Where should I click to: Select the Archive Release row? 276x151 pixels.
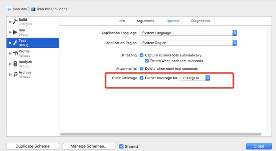tap(33, 74)
